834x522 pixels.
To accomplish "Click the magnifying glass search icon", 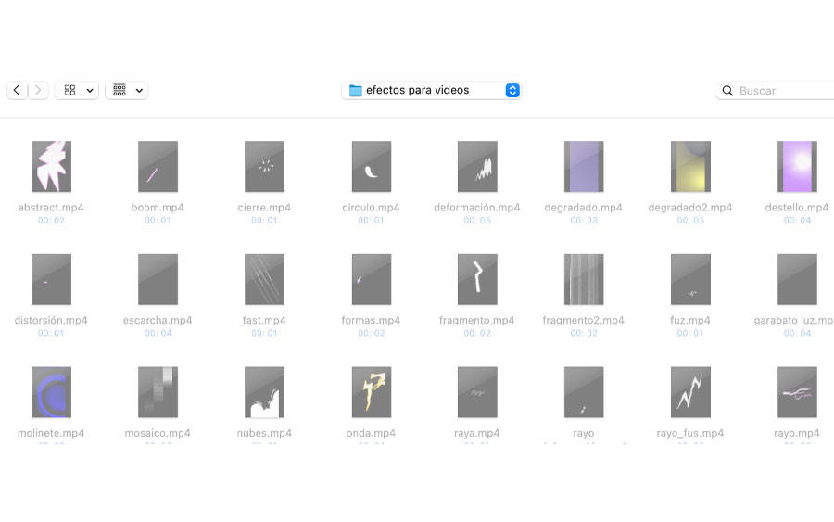I will 727,91.
